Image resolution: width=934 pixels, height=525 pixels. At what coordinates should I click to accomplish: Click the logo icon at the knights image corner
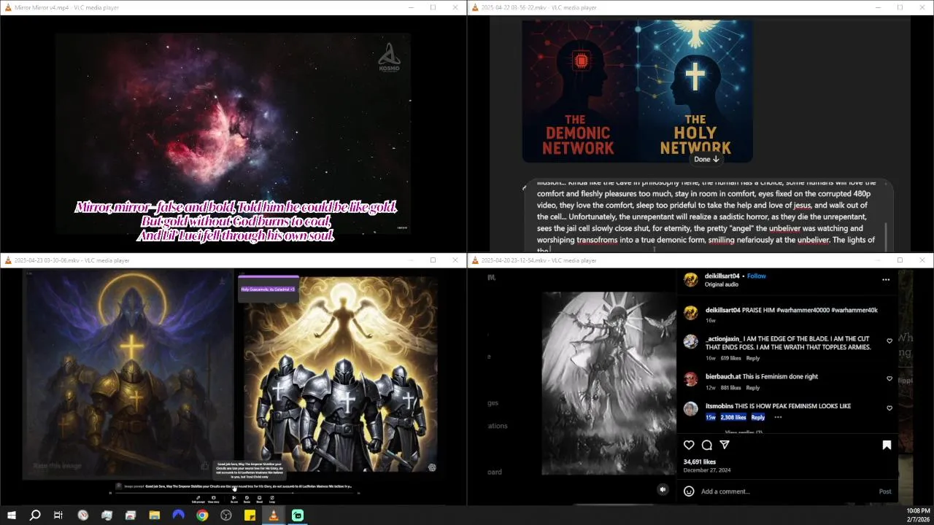432,467
